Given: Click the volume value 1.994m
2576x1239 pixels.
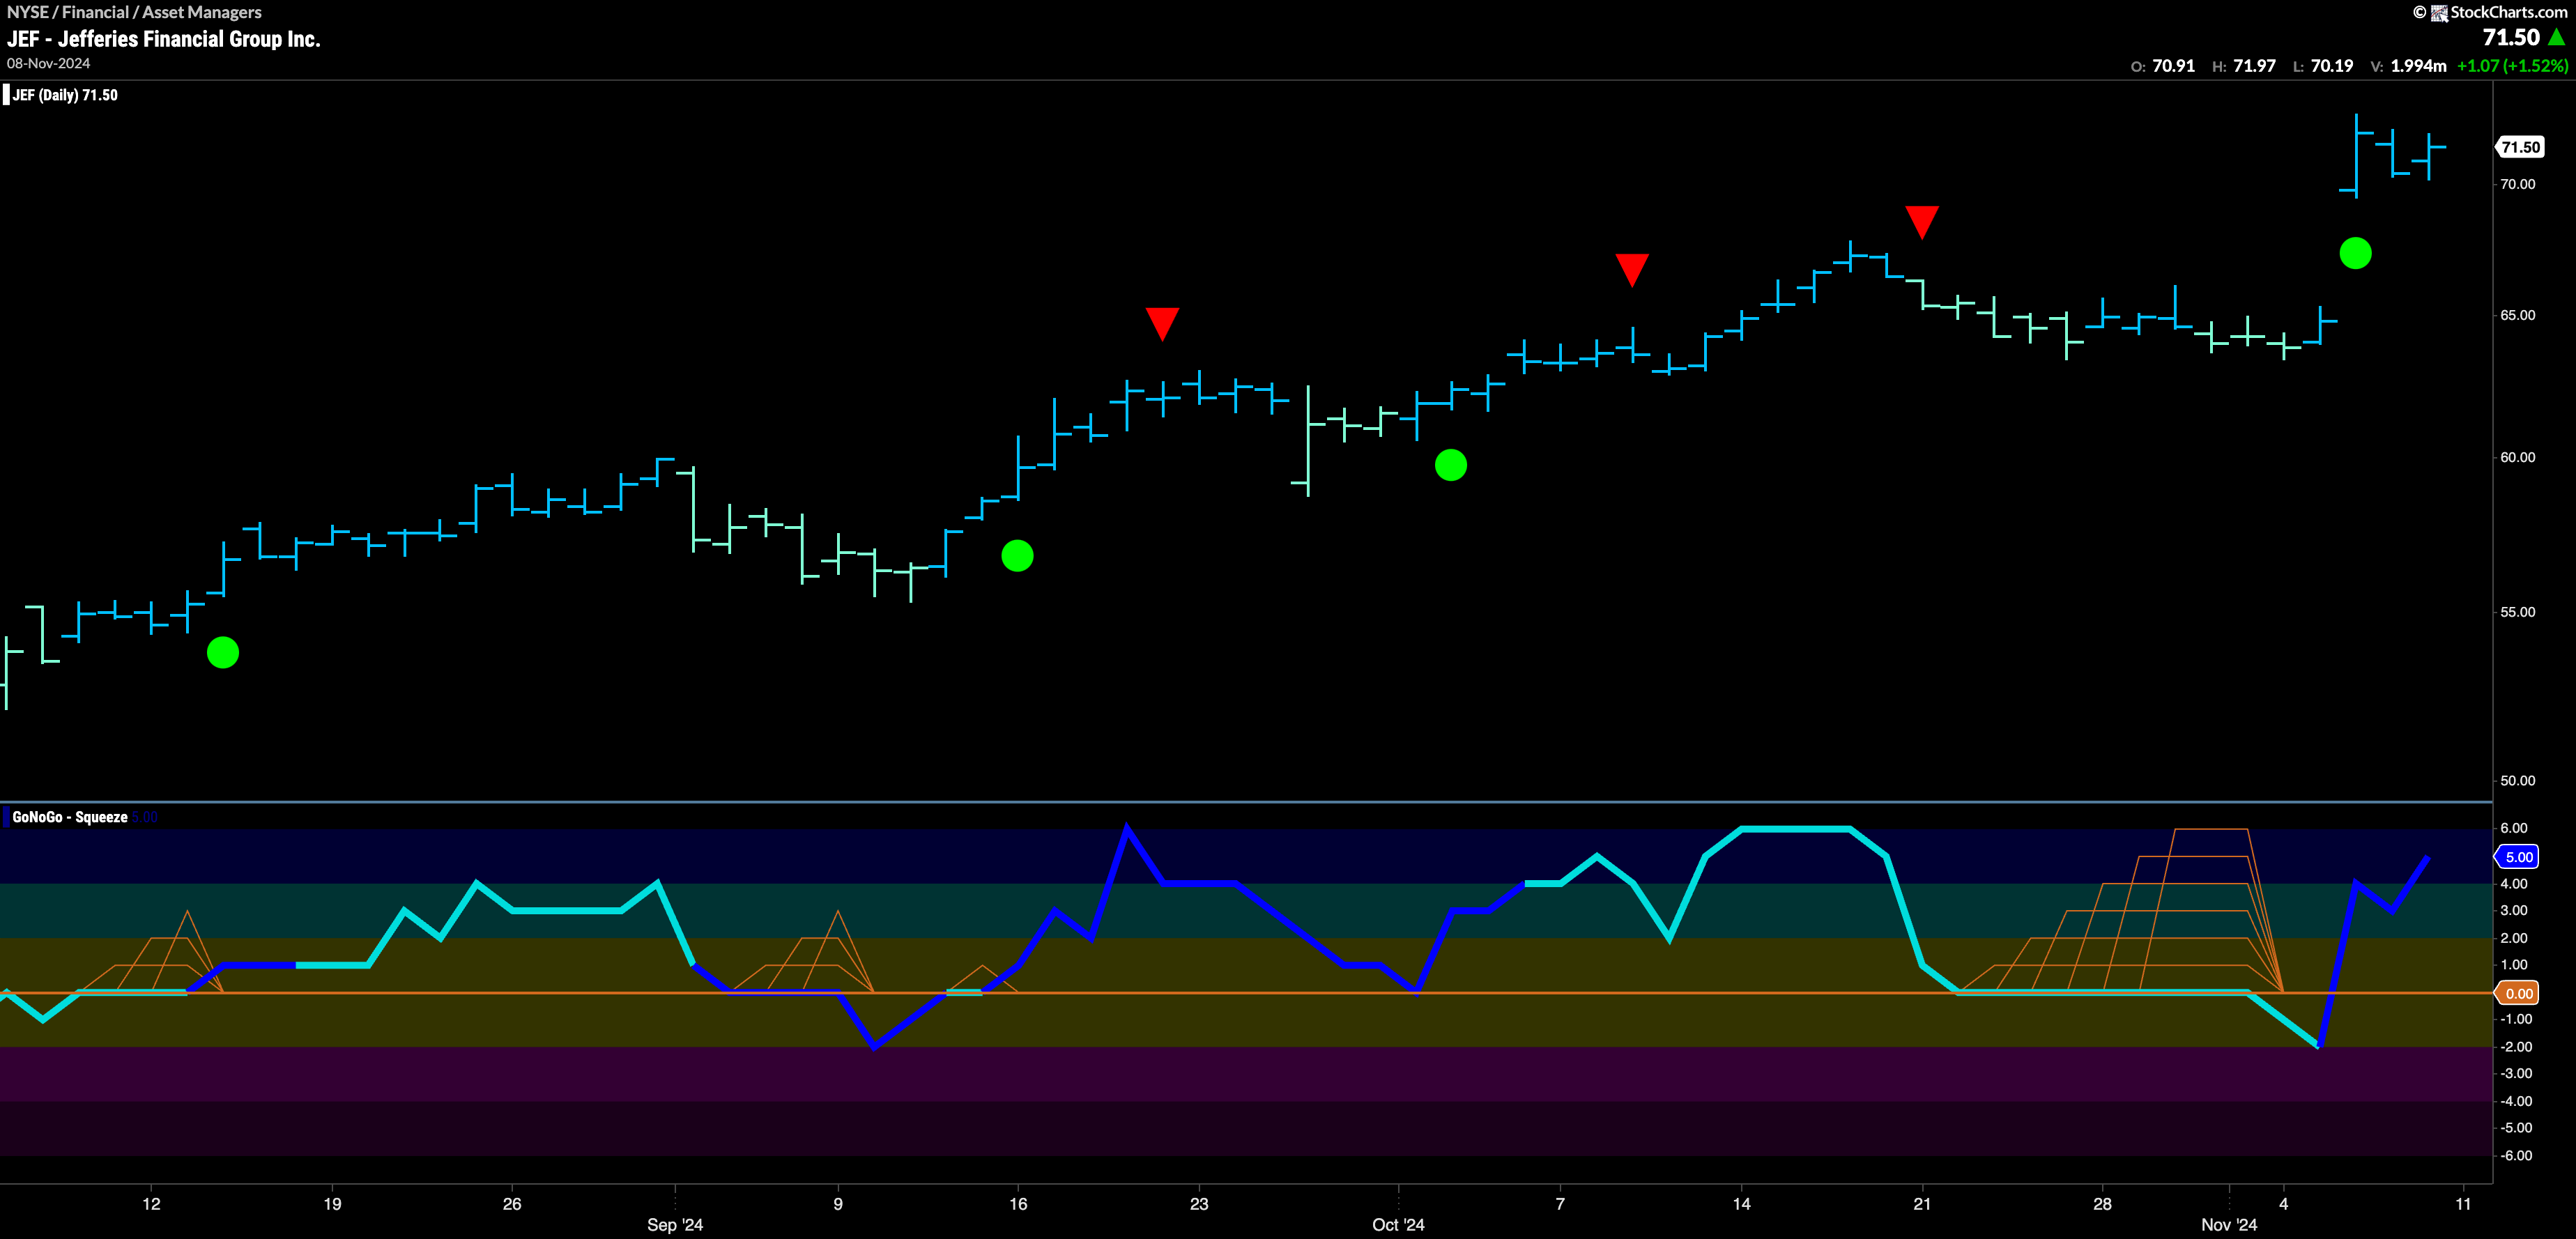Looking at the screenshot, I should [x=2418, y=66].
